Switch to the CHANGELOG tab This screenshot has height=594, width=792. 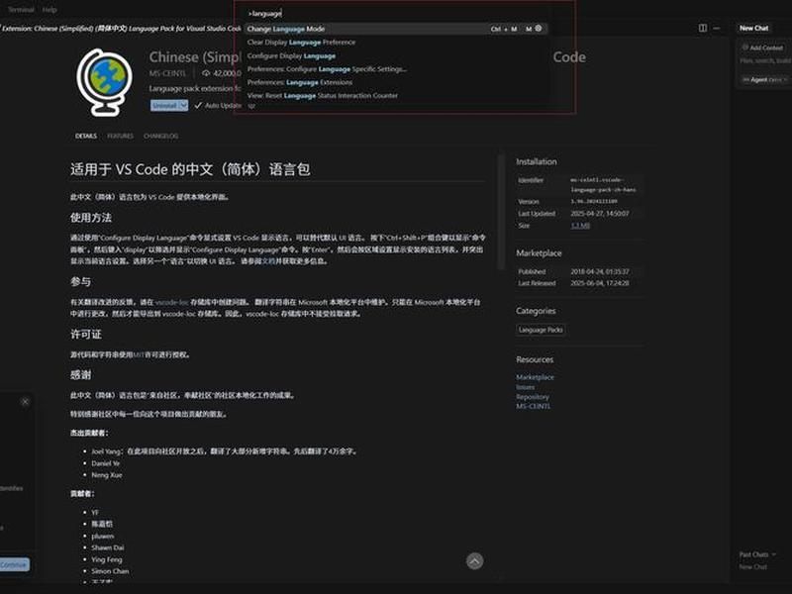click(x=160, y=136)
